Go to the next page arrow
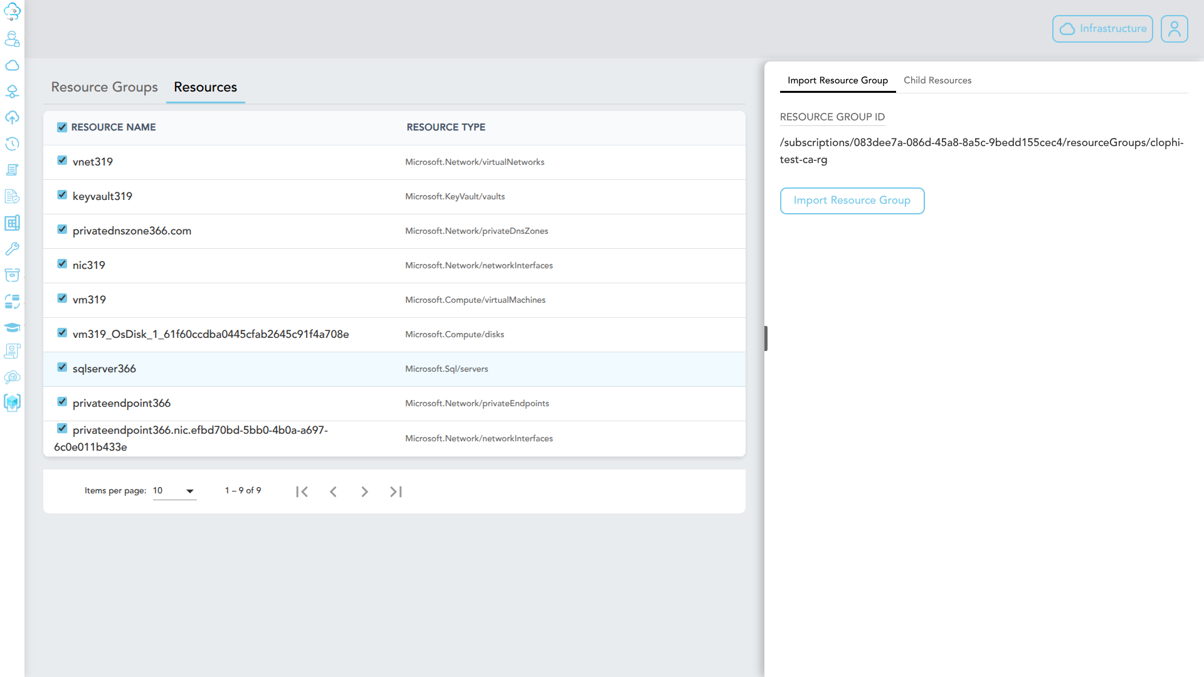 [x=364, y=492]
